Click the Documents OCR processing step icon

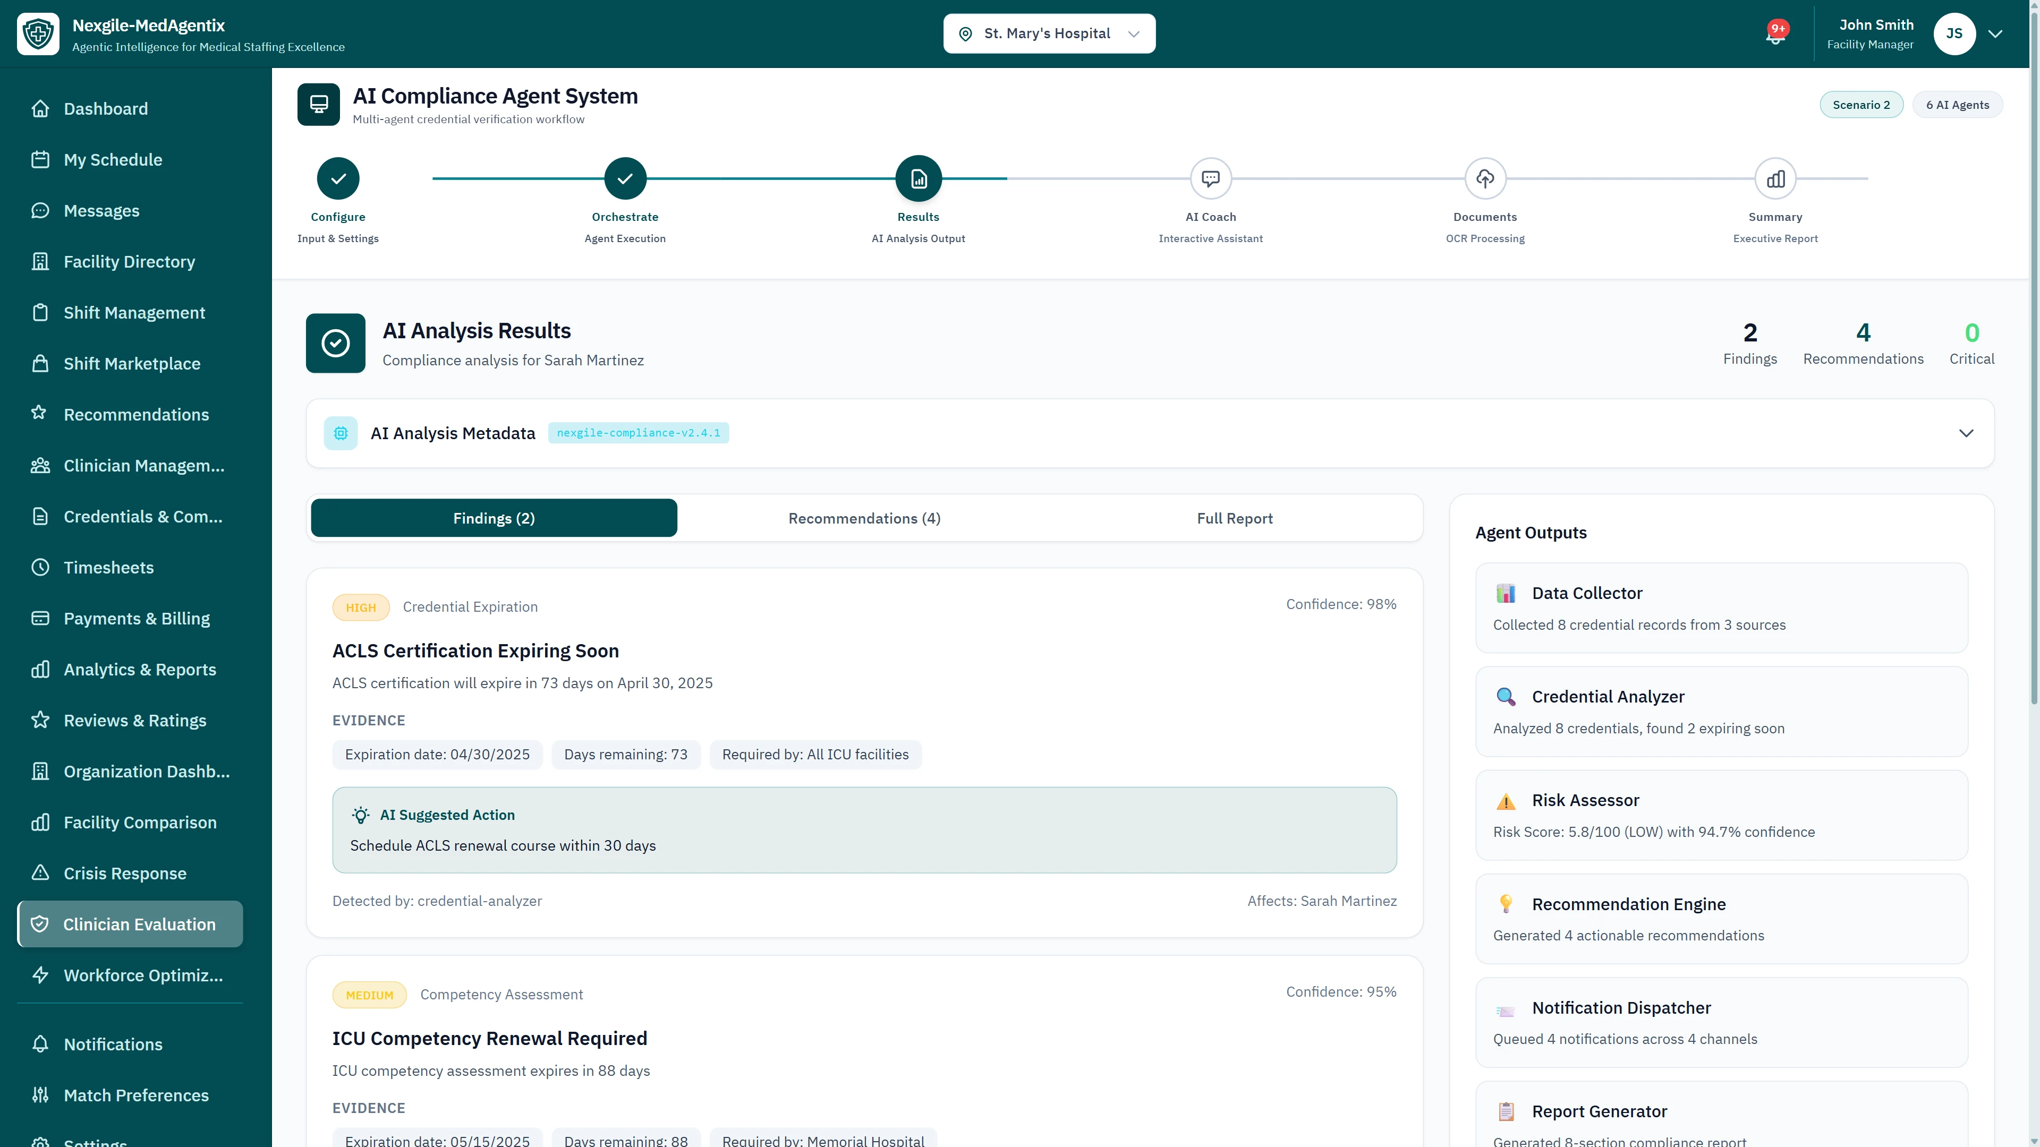[1485, 178]
